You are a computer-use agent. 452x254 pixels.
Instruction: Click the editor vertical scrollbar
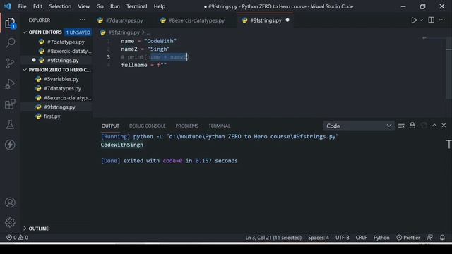pyautogui.click(x=449, y=68)
